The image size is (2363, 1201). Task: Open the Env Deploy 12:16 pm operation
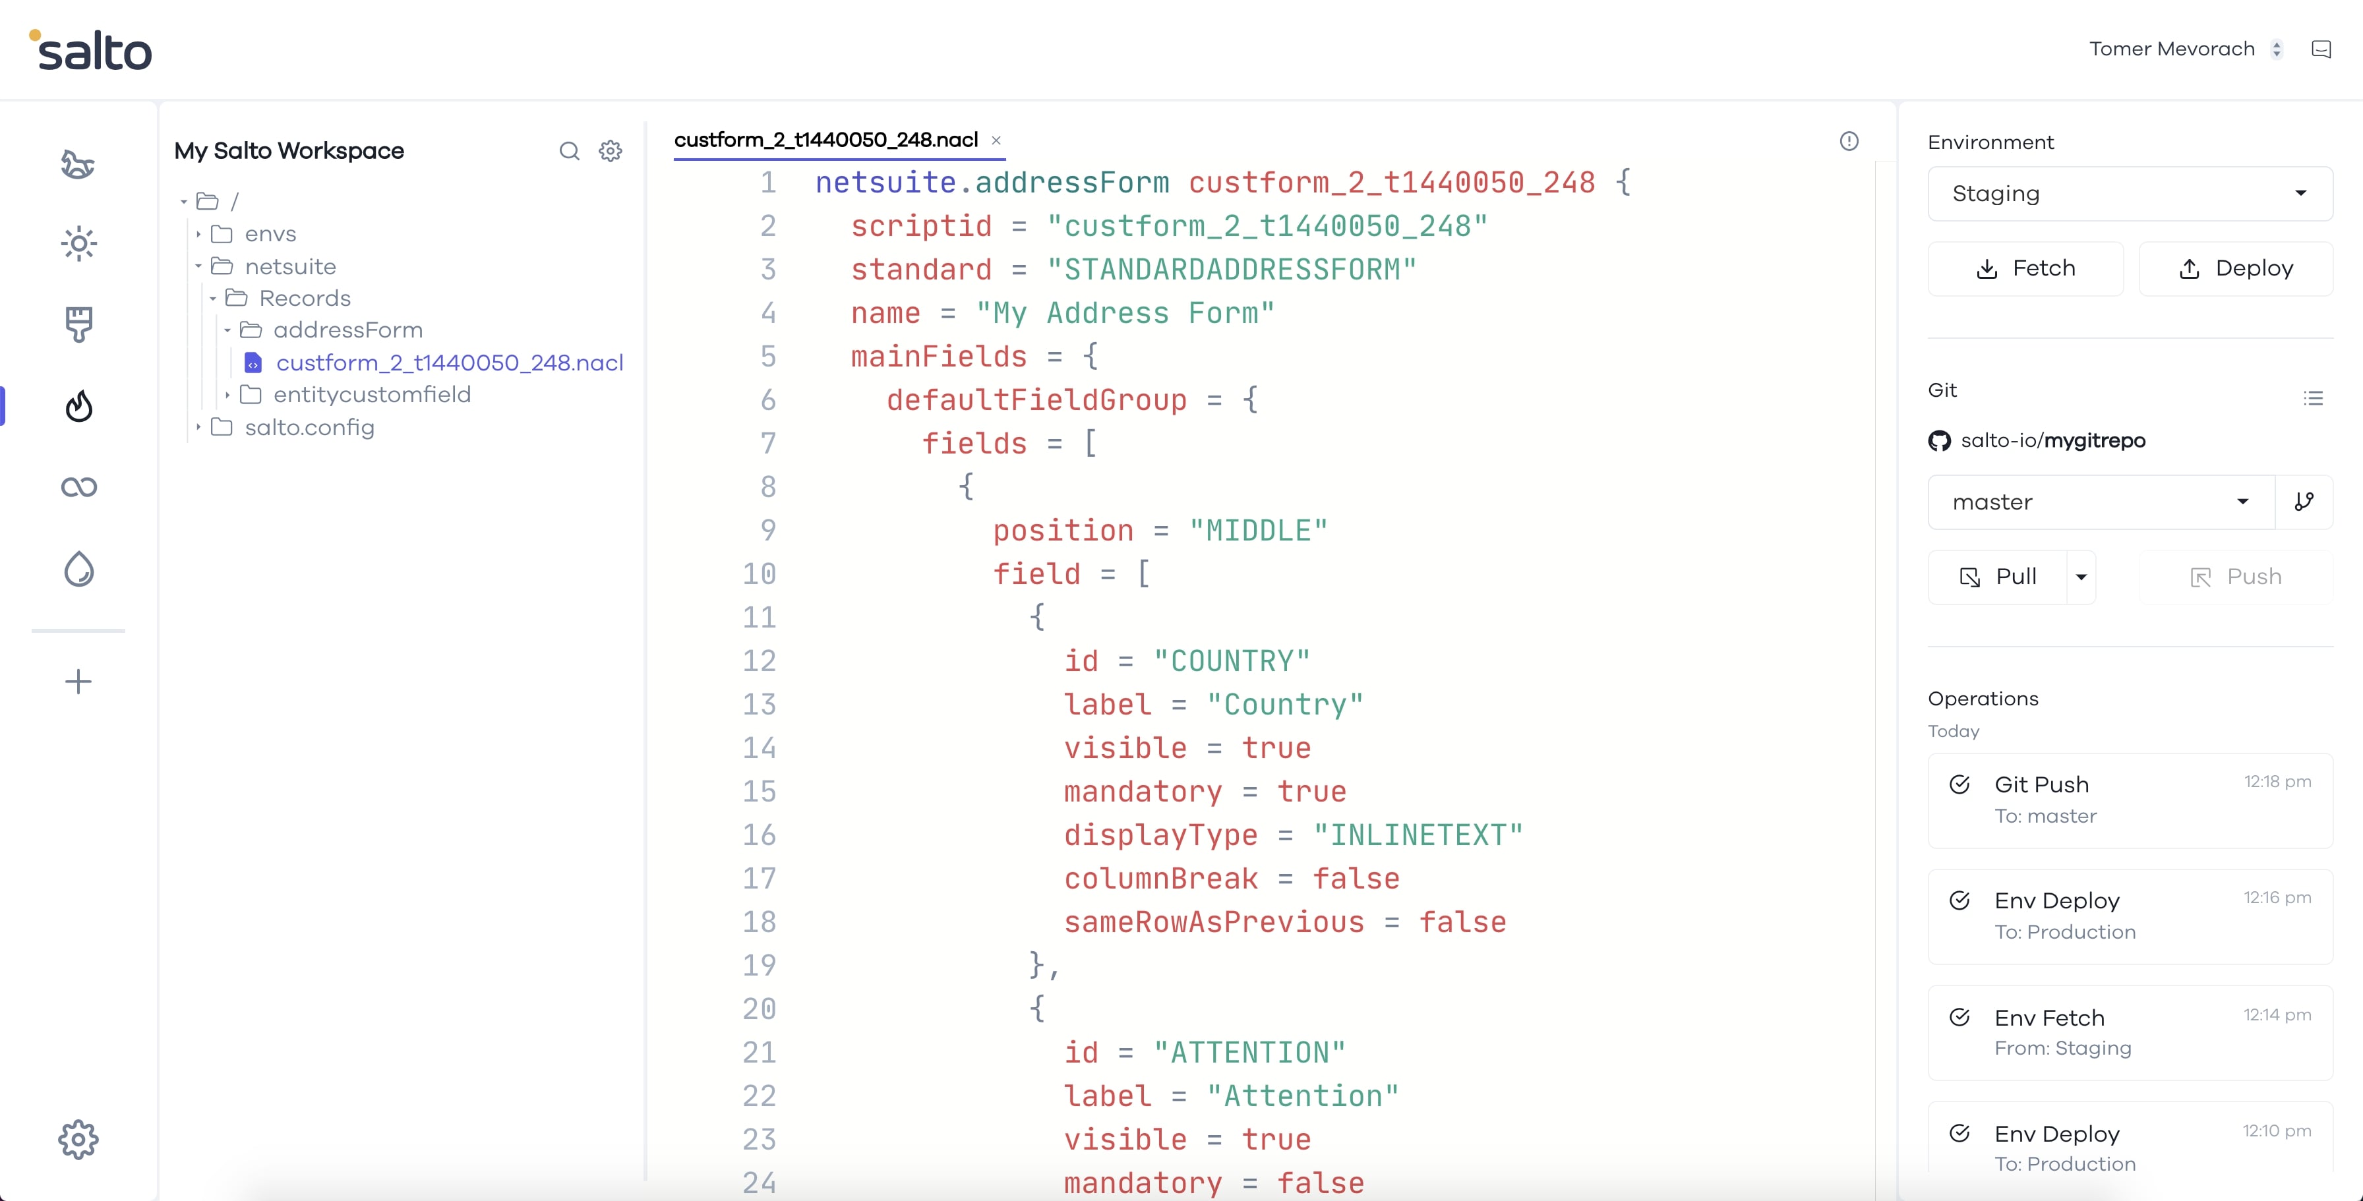coord(2130,917)
